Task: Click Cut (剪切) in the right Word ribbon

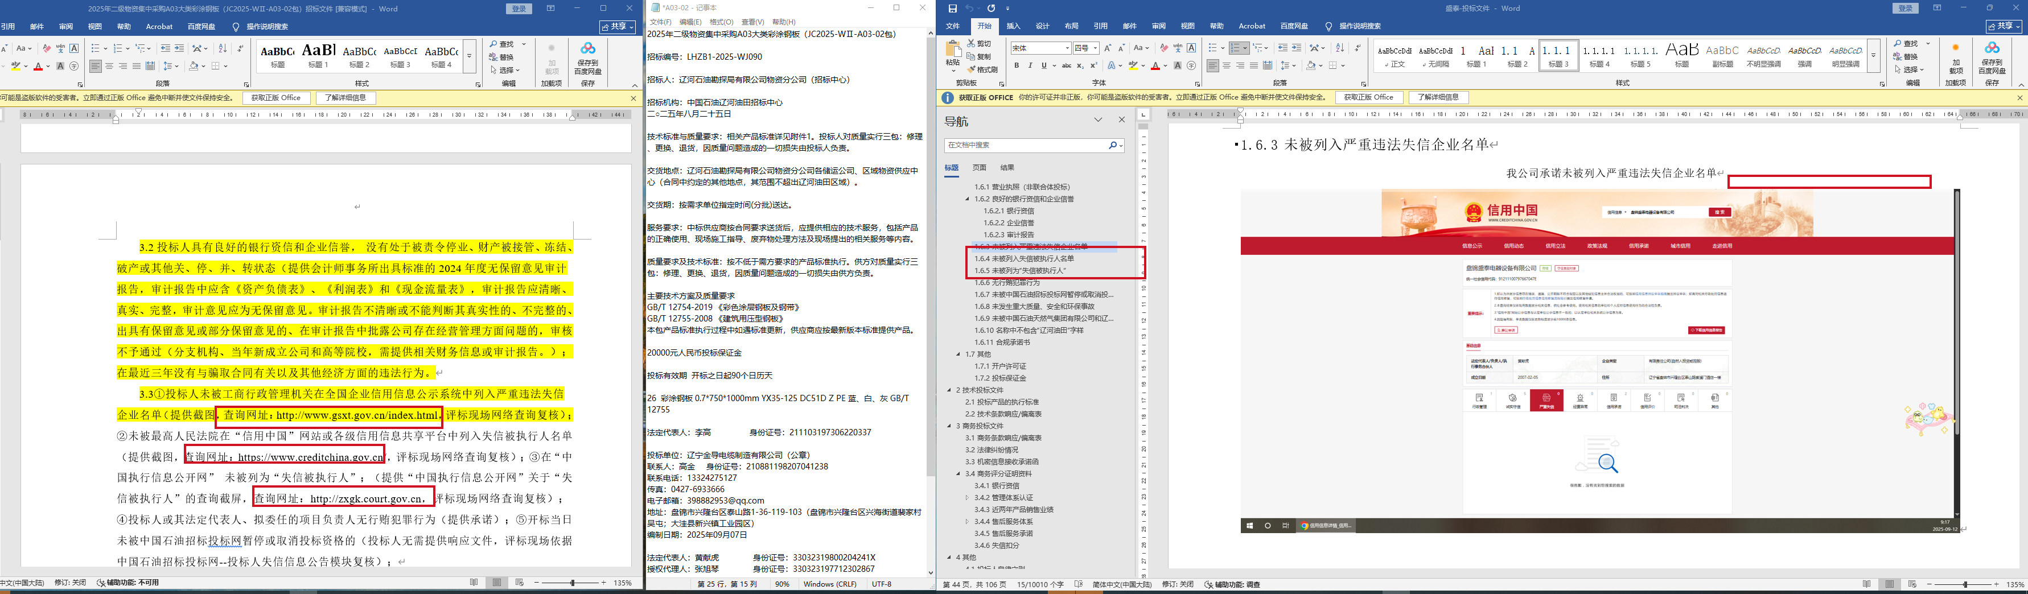Action: click(980, 43)
